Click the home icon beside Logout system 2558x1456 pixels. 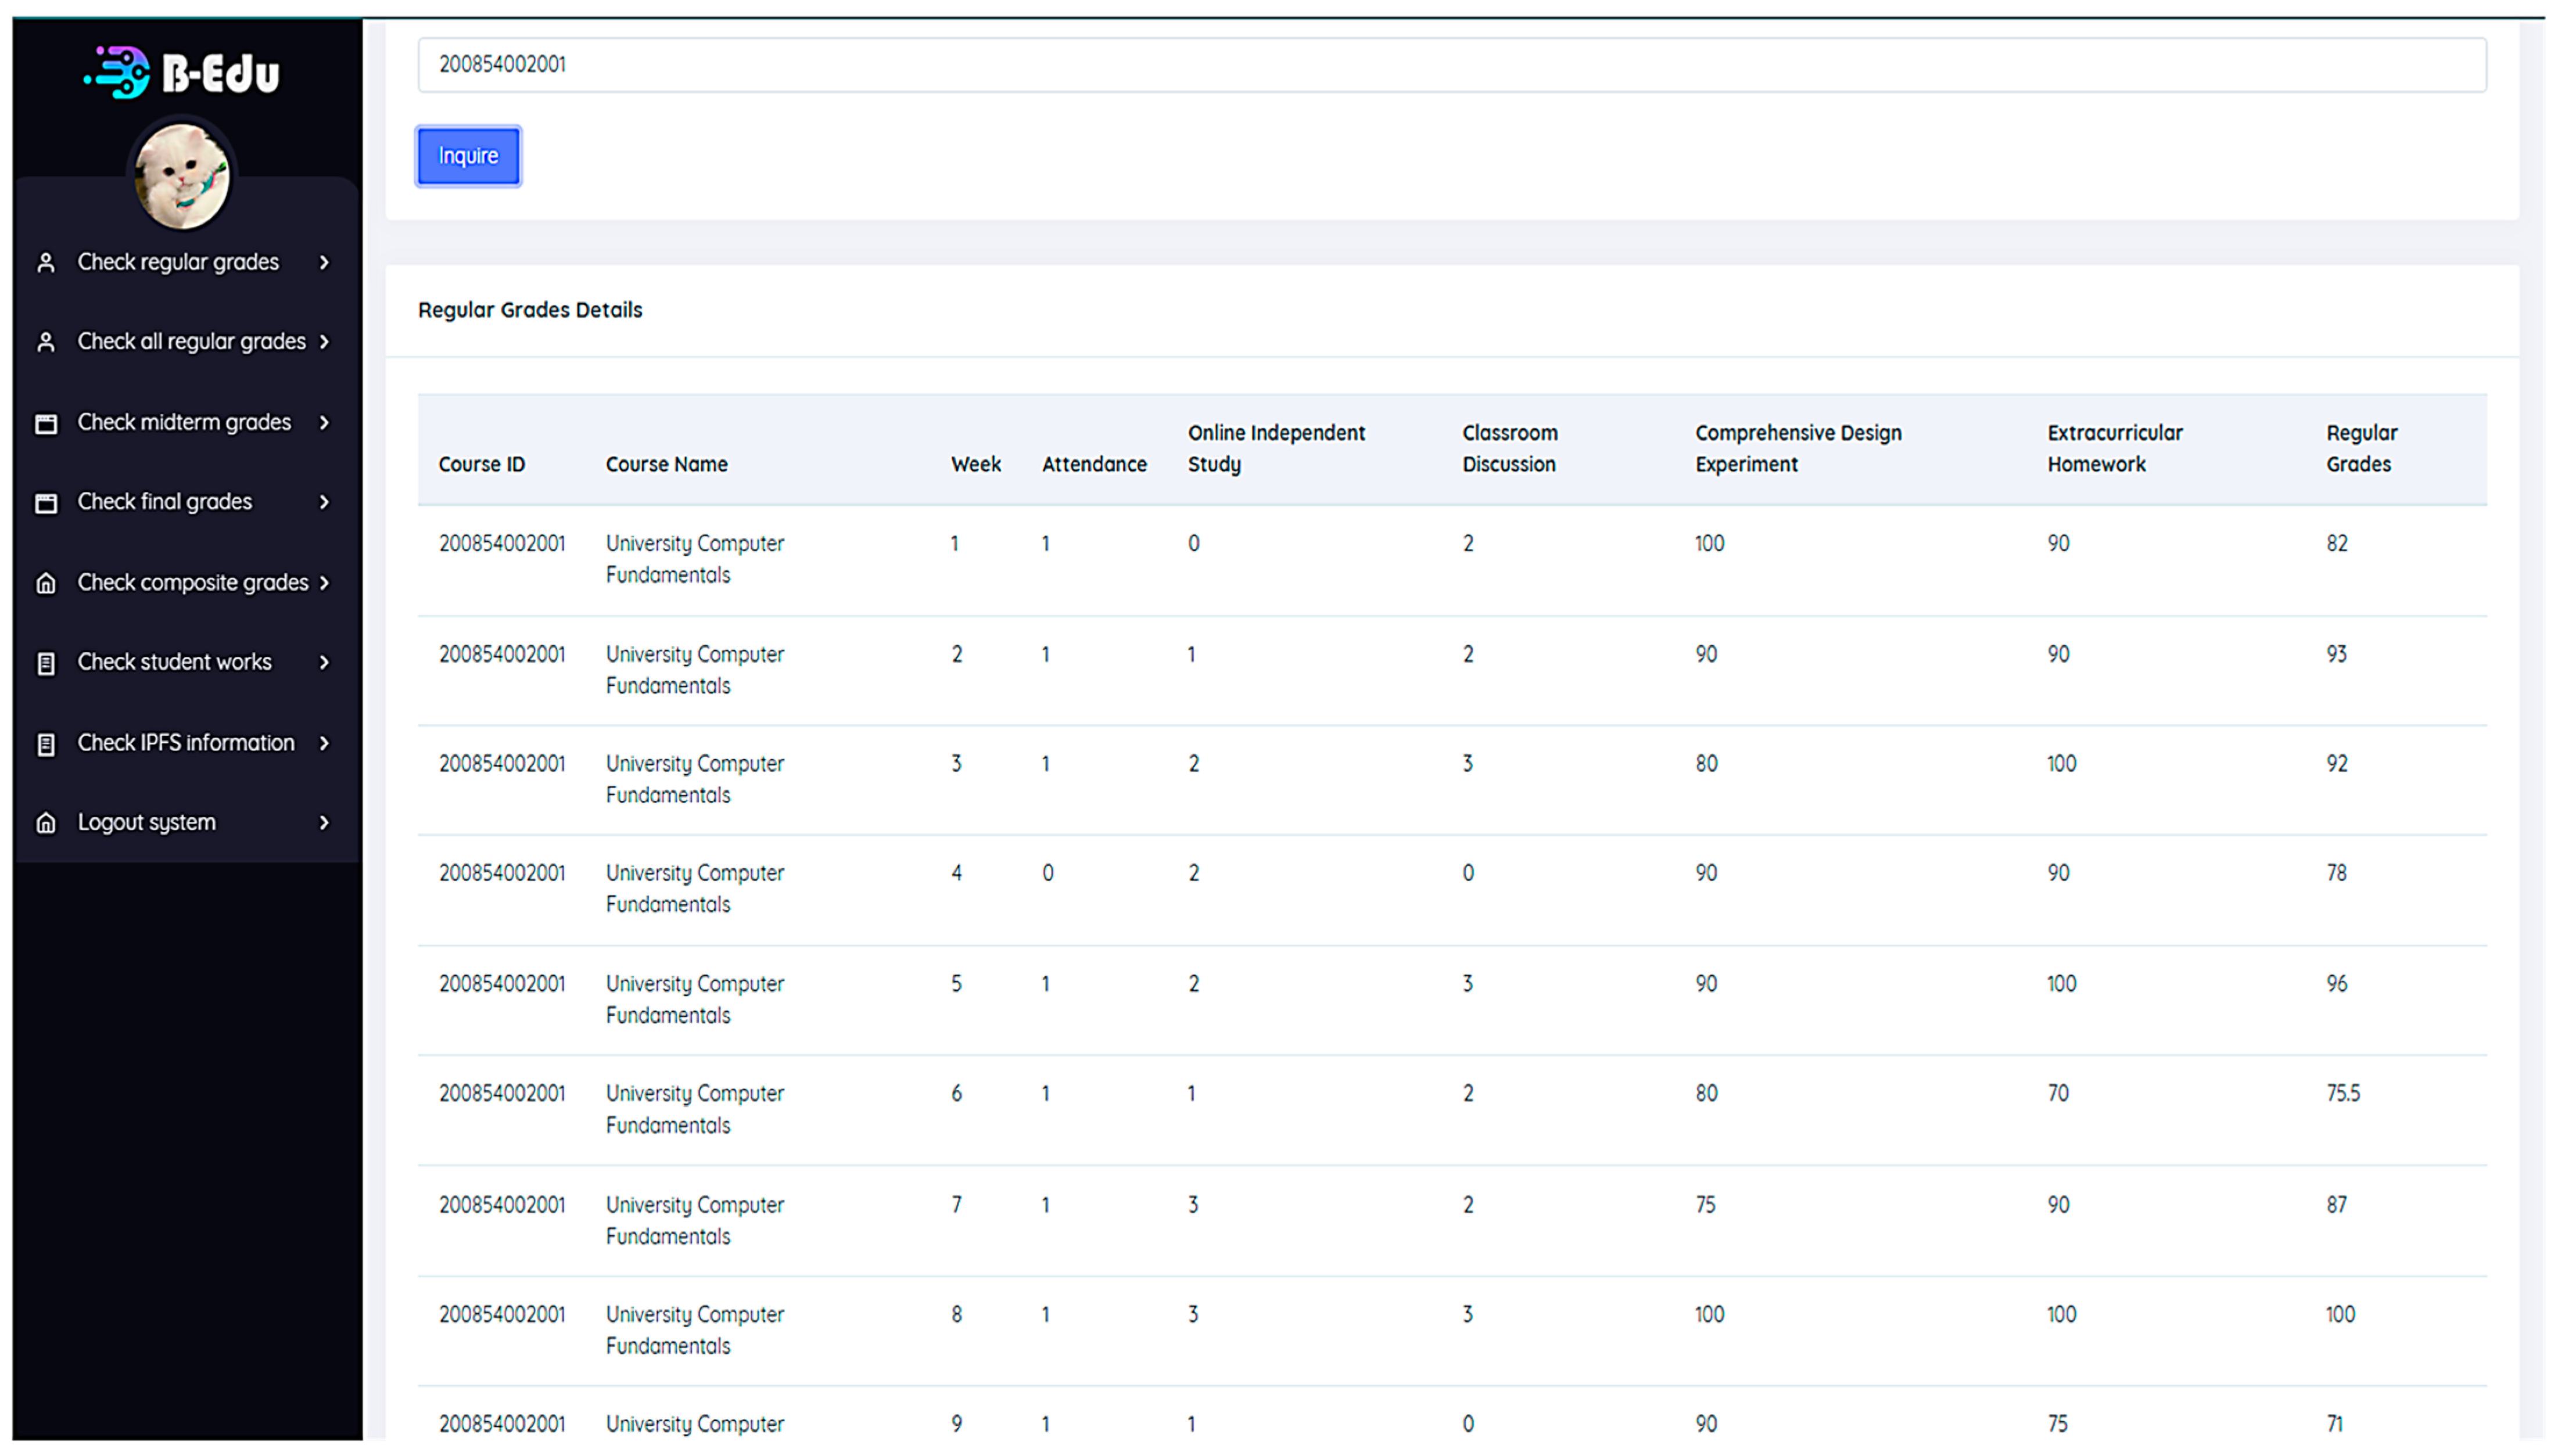46,823
